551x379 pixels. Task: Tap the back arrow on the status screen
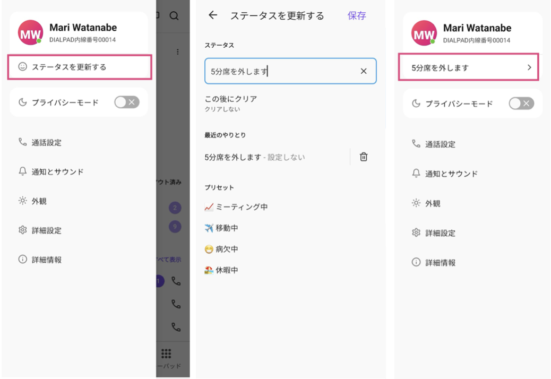click(x=212, y=16)
